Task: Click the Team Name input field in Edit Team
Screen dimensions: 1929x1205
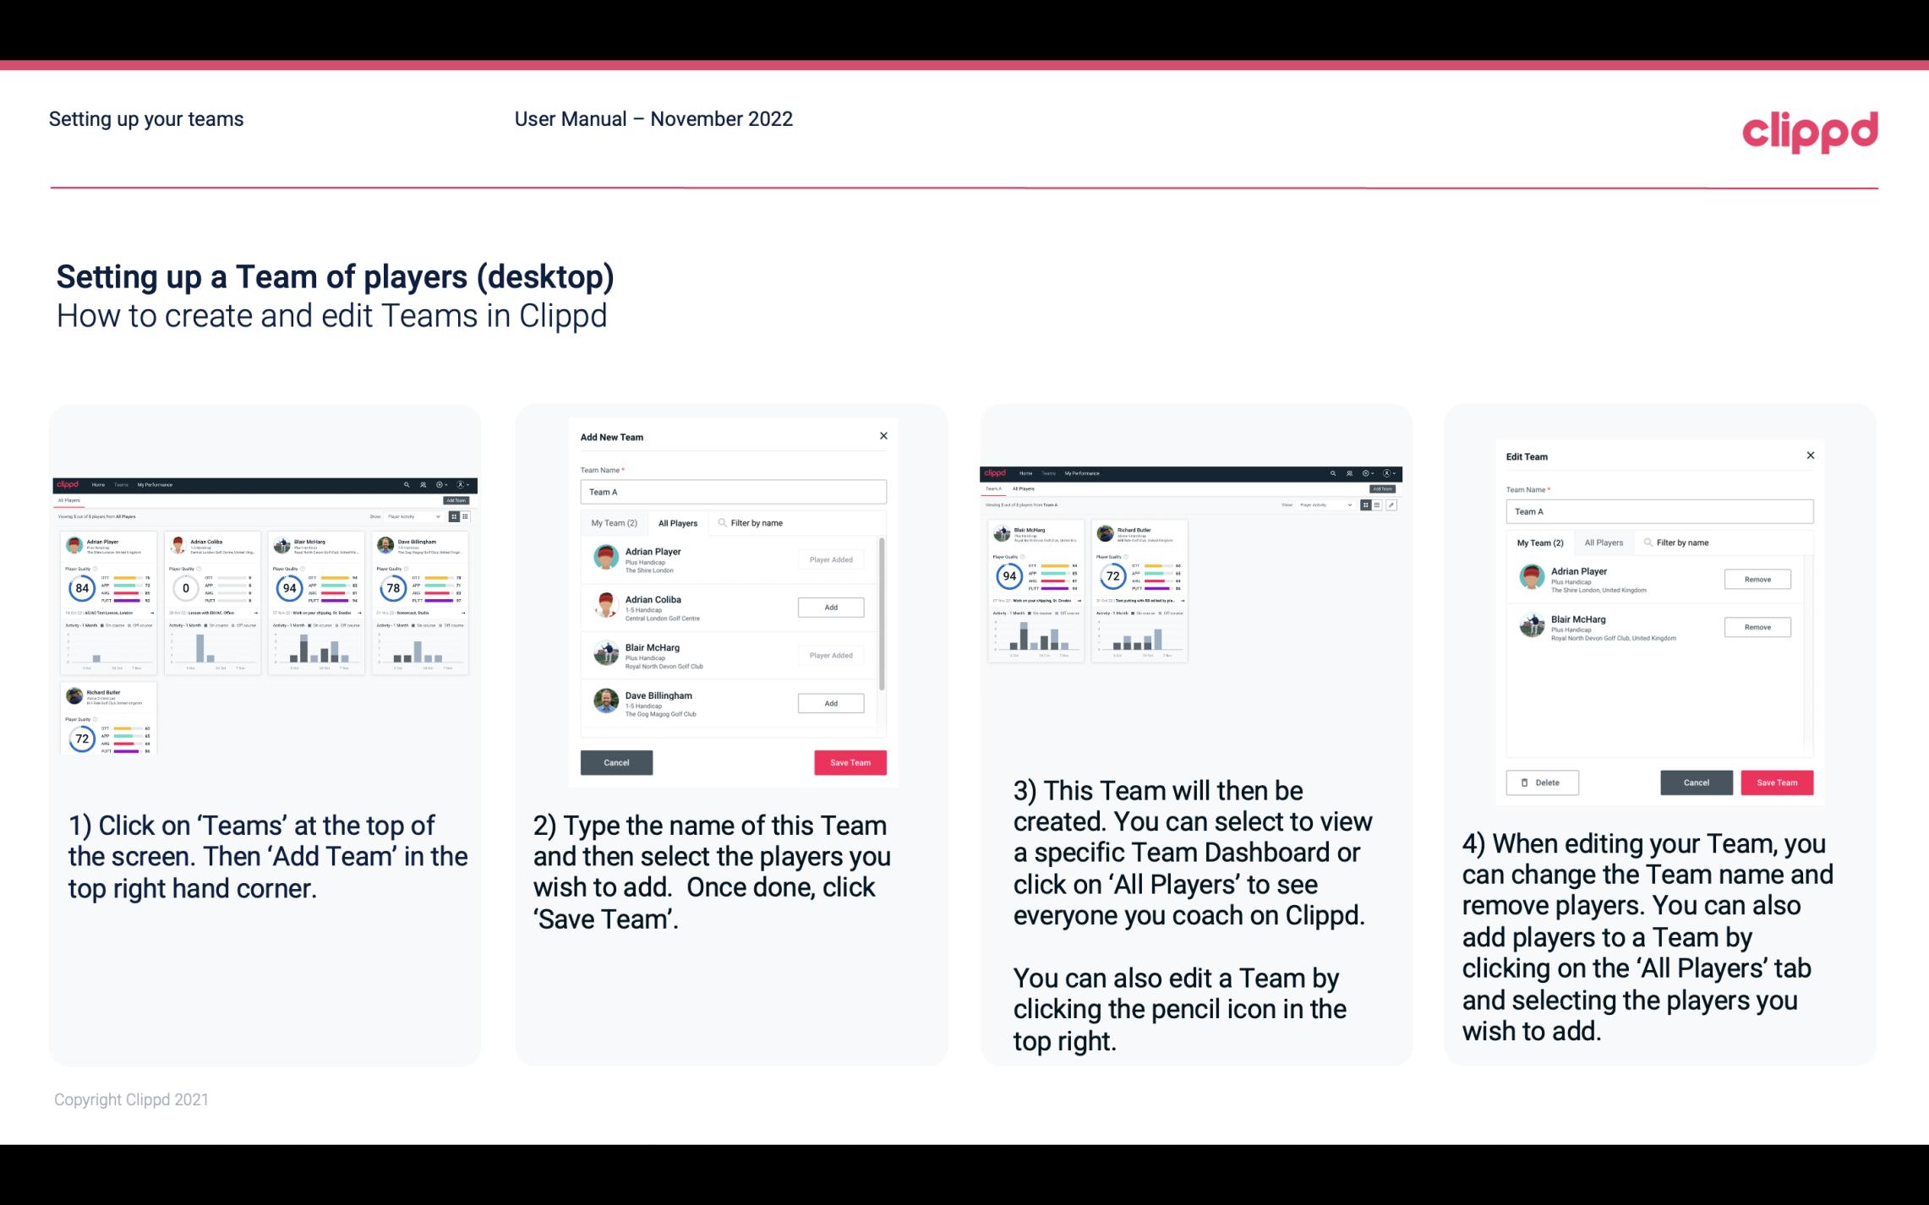Action: [x=1657, y=511]
